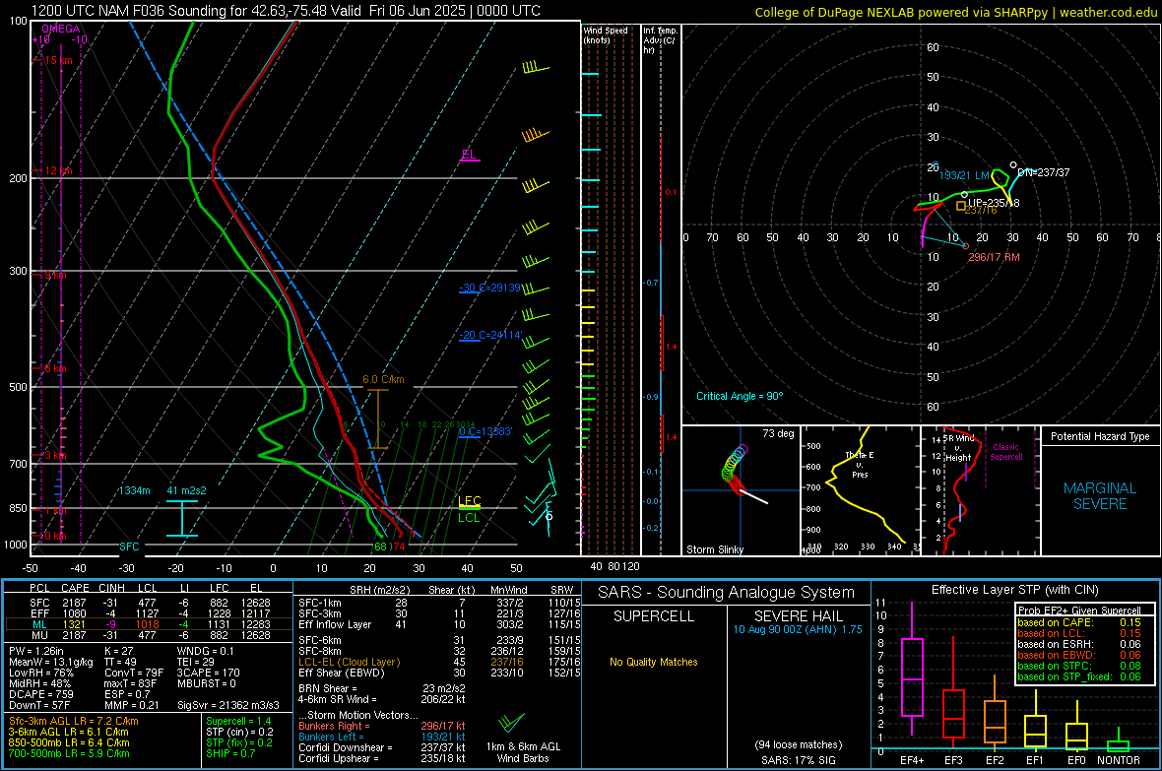This screenshot has width=1162, height=771.
Task: Click Critical Angle = 90° text
Action: click(740, 396)
